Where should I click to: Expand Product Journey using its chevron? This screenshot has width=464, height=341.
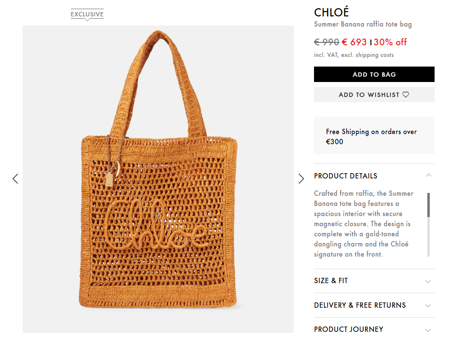pos(428,330)
